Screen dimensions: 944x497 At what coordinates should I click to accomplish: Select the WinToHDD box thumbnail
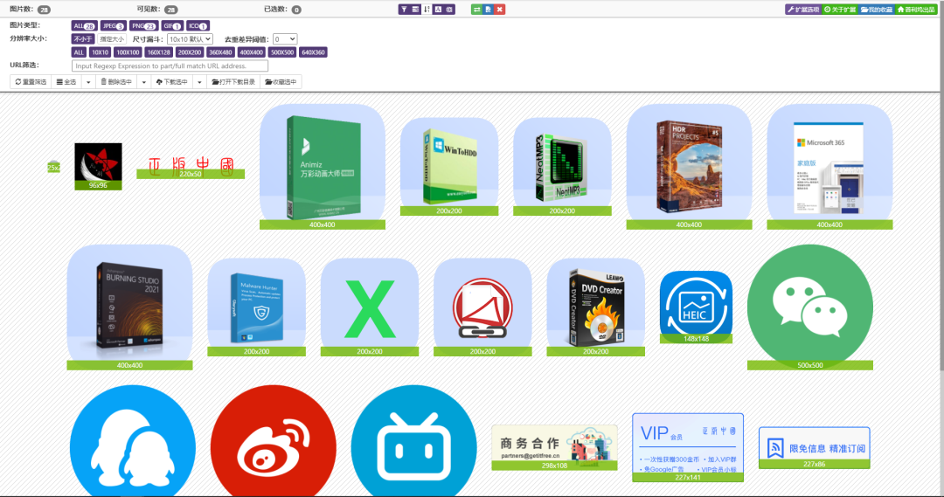449,167
